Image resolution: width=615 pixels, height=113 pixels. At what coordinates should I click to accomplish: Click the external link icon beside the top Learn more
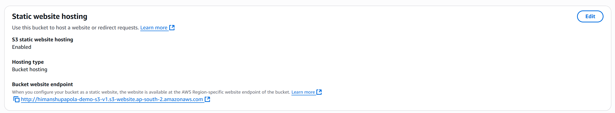(172, 28)
